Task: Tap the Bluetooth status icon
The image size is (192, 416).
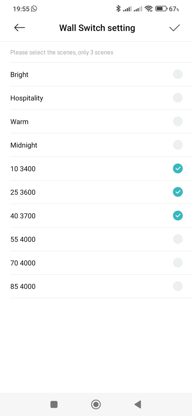Action: tap(118, 9)
